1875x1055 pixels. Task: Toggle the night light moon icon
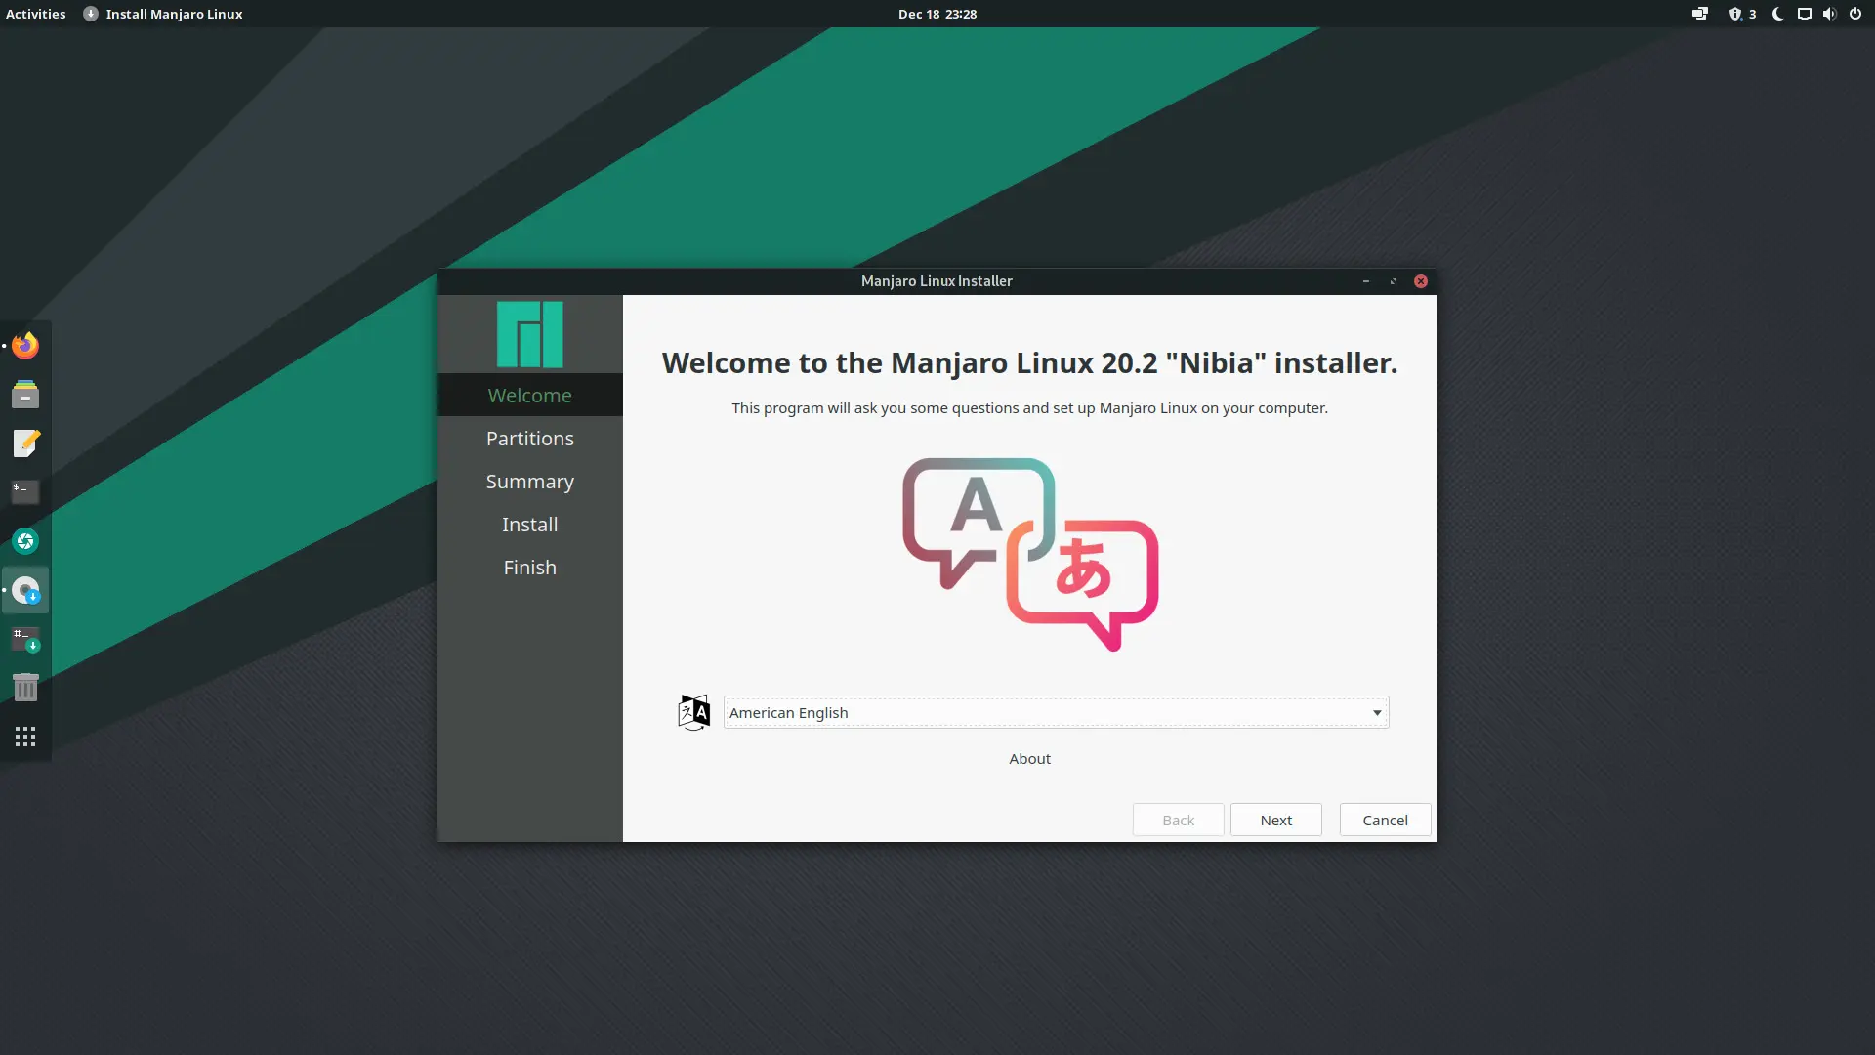pyautogui.click(x=1778, y=14)
